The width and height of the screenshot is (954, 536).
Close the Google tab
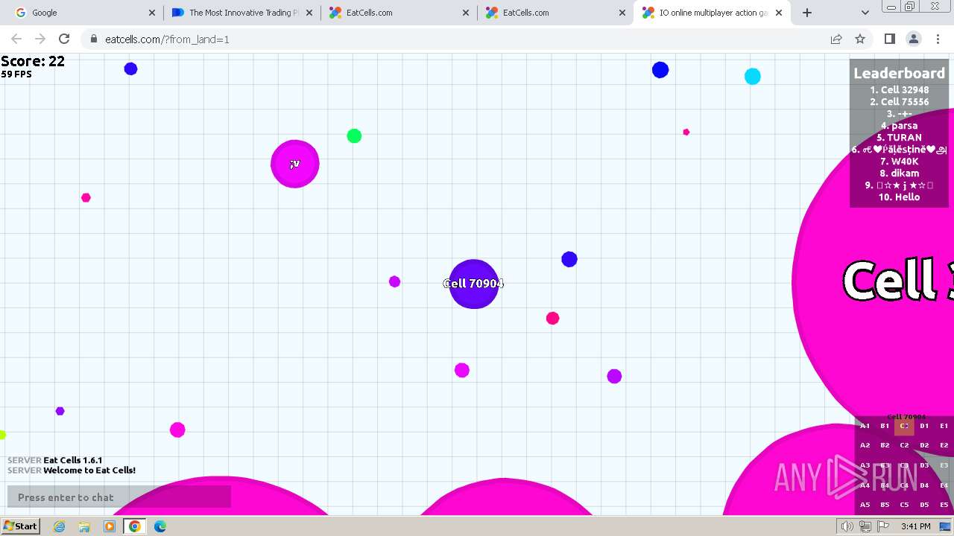coord(152,13)
